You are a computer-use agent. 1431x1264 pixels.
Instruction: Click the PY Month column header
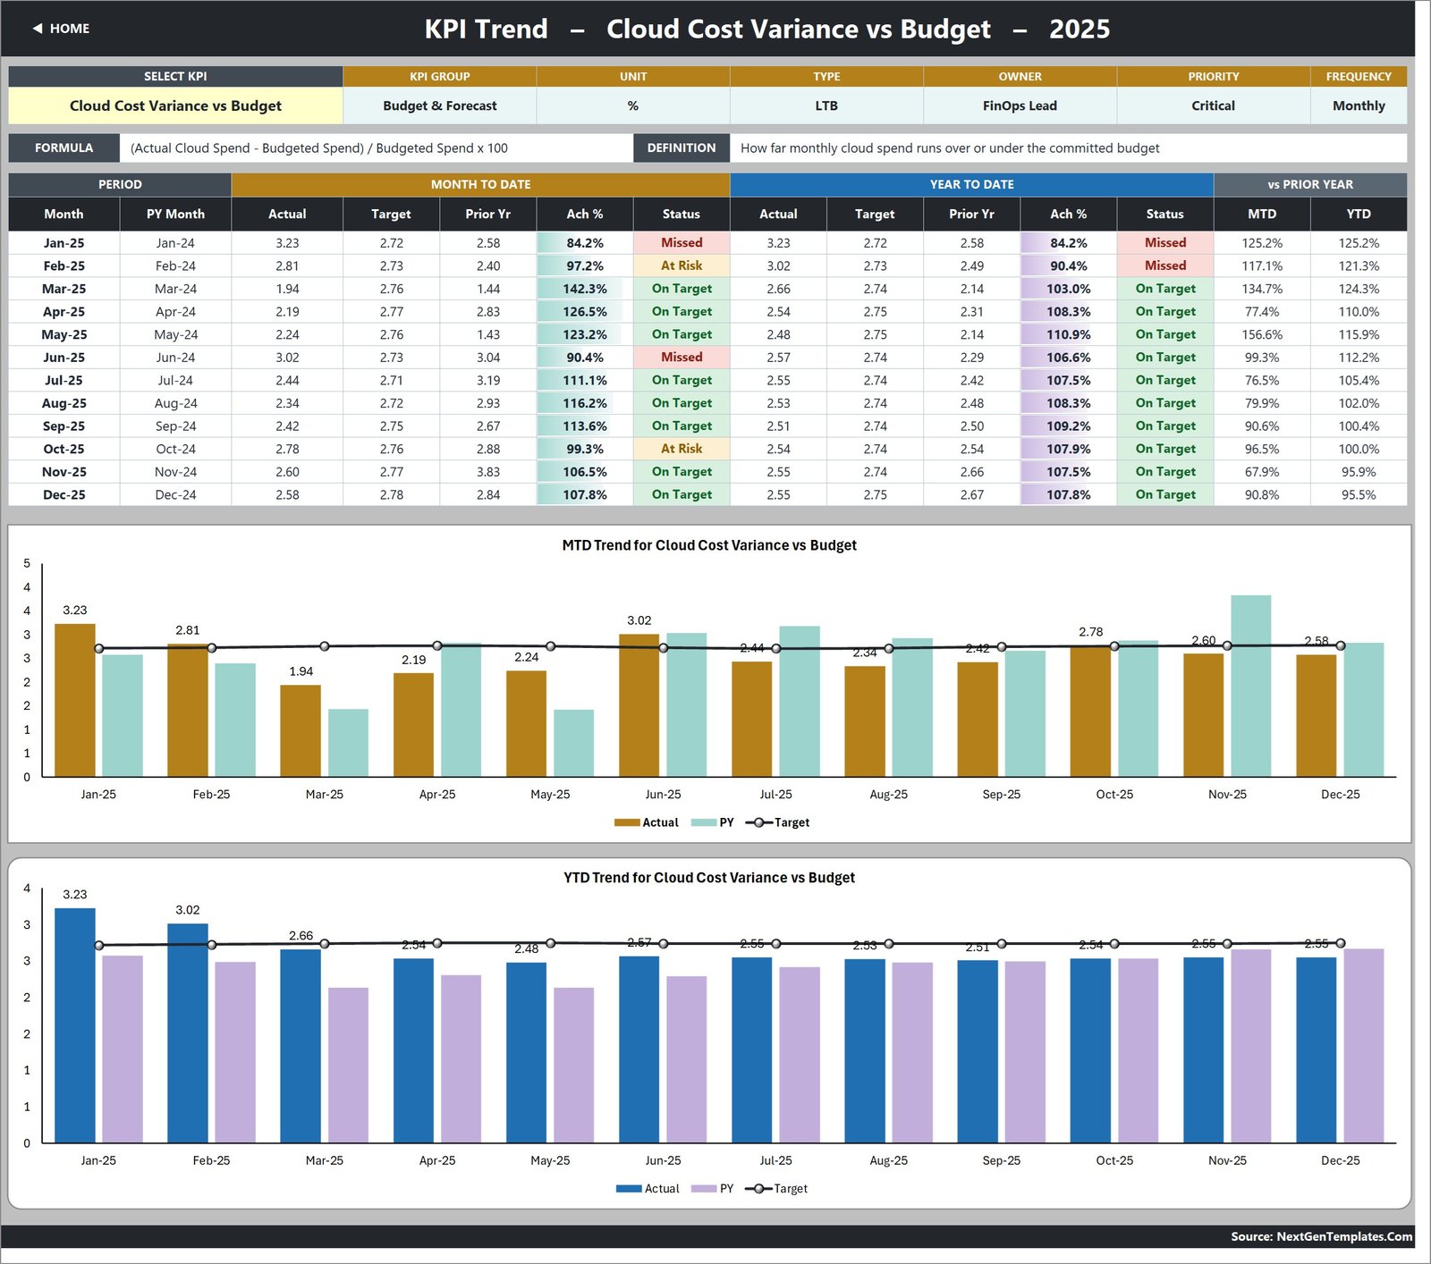[x=175, y=215]
